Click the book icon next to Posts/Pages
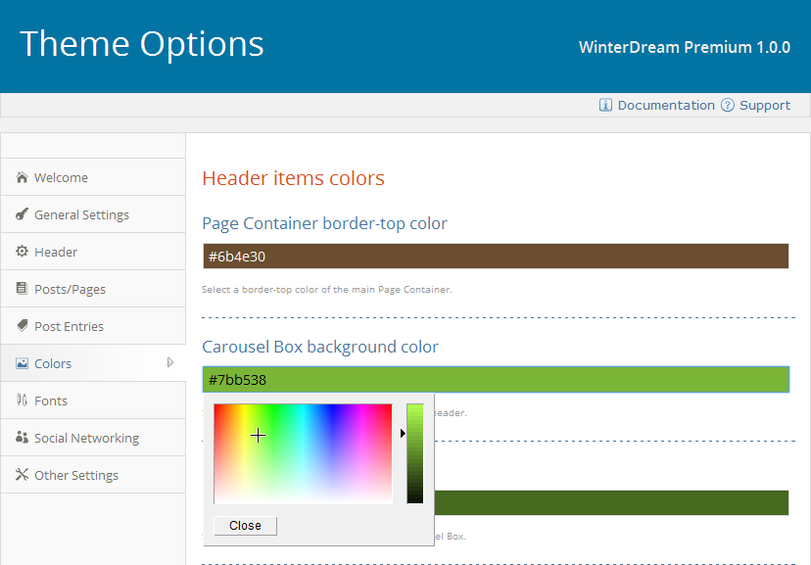Viewport: 811px width, 565px height. pyautogui.click(x=22, y=289)
